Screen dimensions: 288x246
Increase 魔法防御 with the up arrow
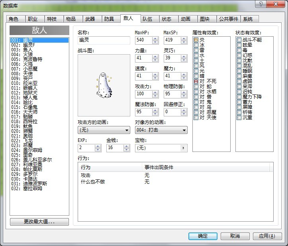[x=155, y=110]
